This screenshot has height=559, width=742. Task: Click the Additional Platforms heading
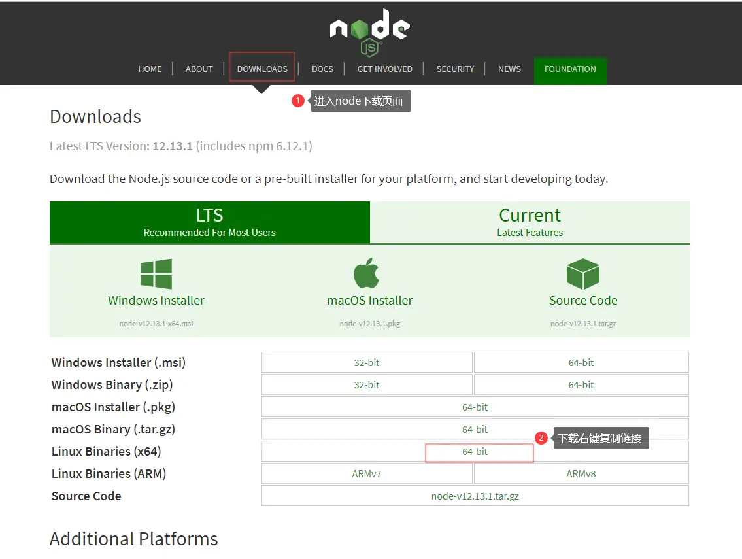coord(134,539)
